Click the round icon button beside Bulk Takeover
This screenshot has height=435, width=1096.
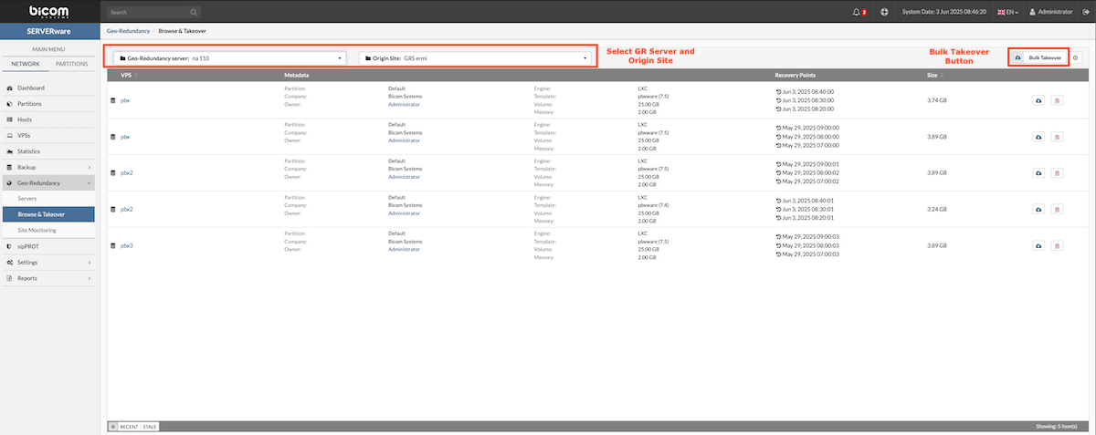(1075, 57)
